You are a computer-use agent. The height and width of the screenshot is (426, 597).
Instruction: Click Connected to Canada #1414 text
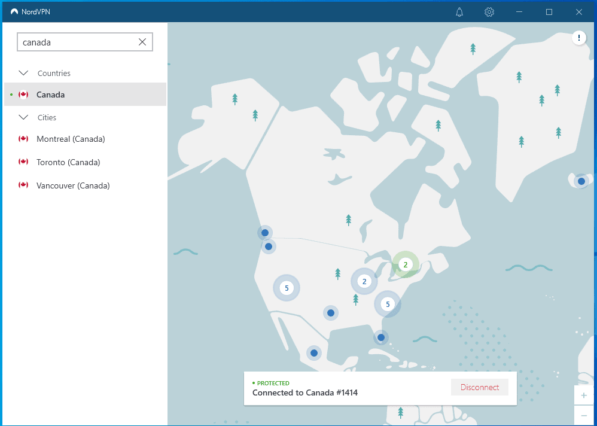(305, 392)
